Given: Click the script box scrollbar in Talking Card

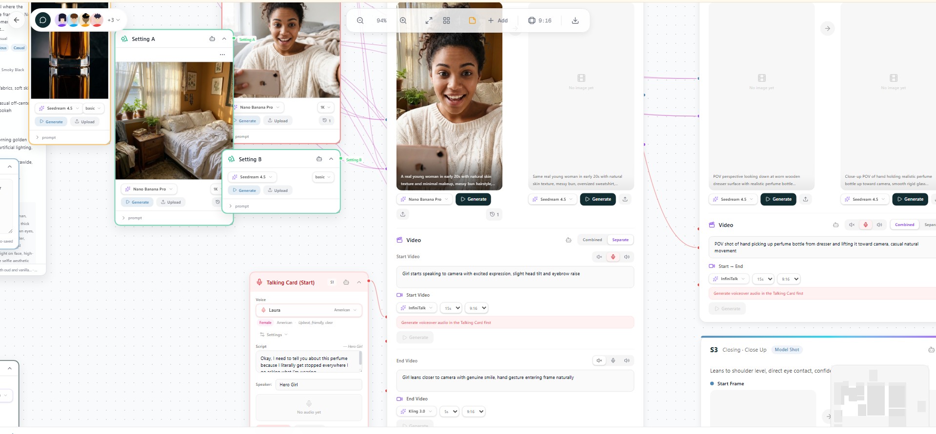Looking at the screenshot, I should click(360, 359).
